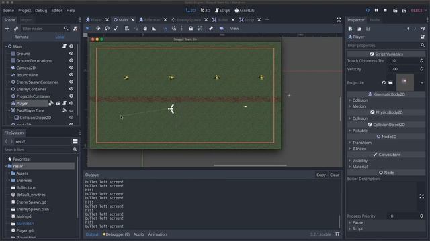430x241 pixels.
Task: Activate the Scale Mode tool
Action: [x=116, y=28]
